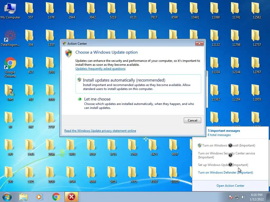Select the DataWagon desktop shortcut
Viewport: 270px width, 202px height.
(x=10, y=38)
